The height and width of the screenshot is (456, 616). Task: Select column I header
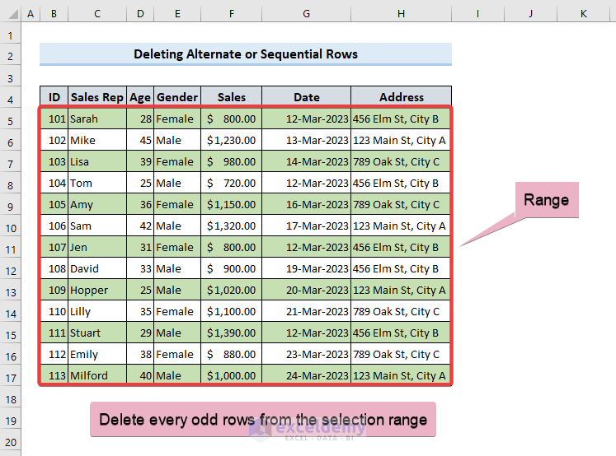tap(477, 14)
